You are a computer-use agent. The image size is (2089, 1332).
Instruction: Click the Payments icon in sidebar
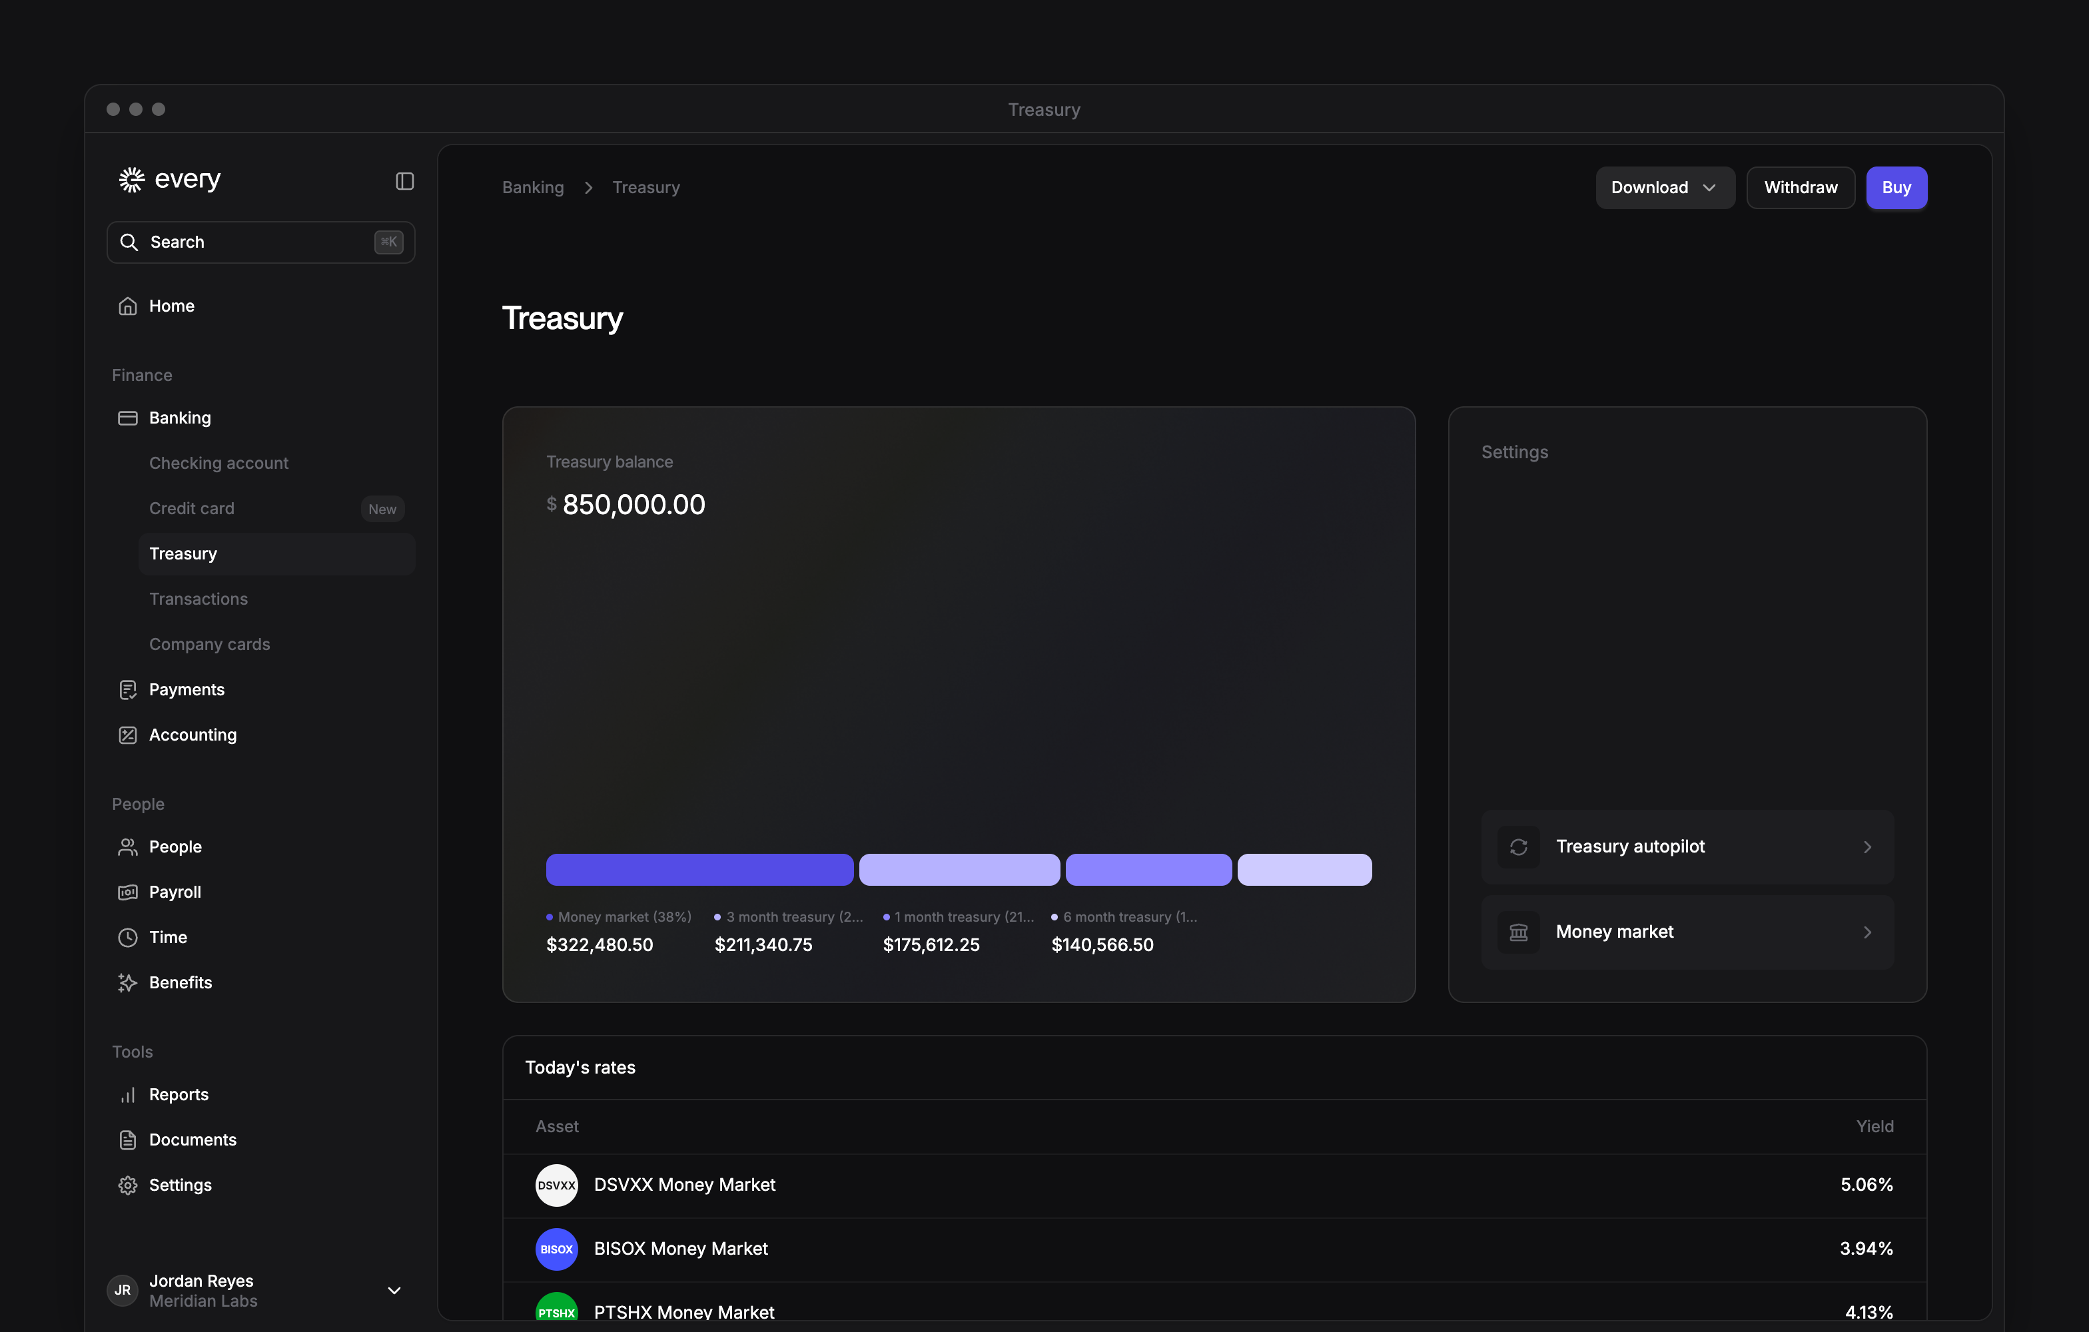127,689
